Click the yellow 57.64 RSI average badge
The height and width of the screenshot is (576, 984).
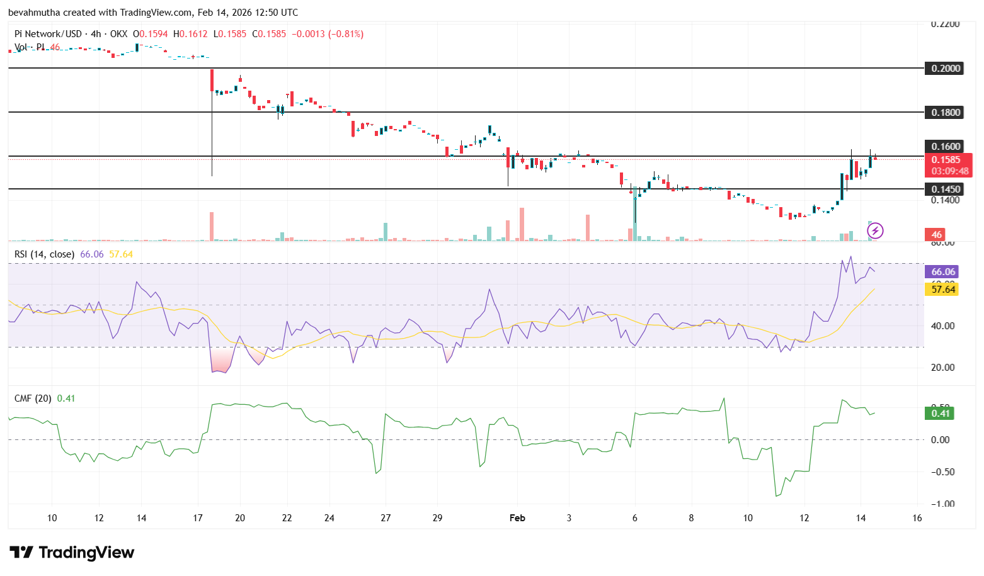tap(942, 290)
